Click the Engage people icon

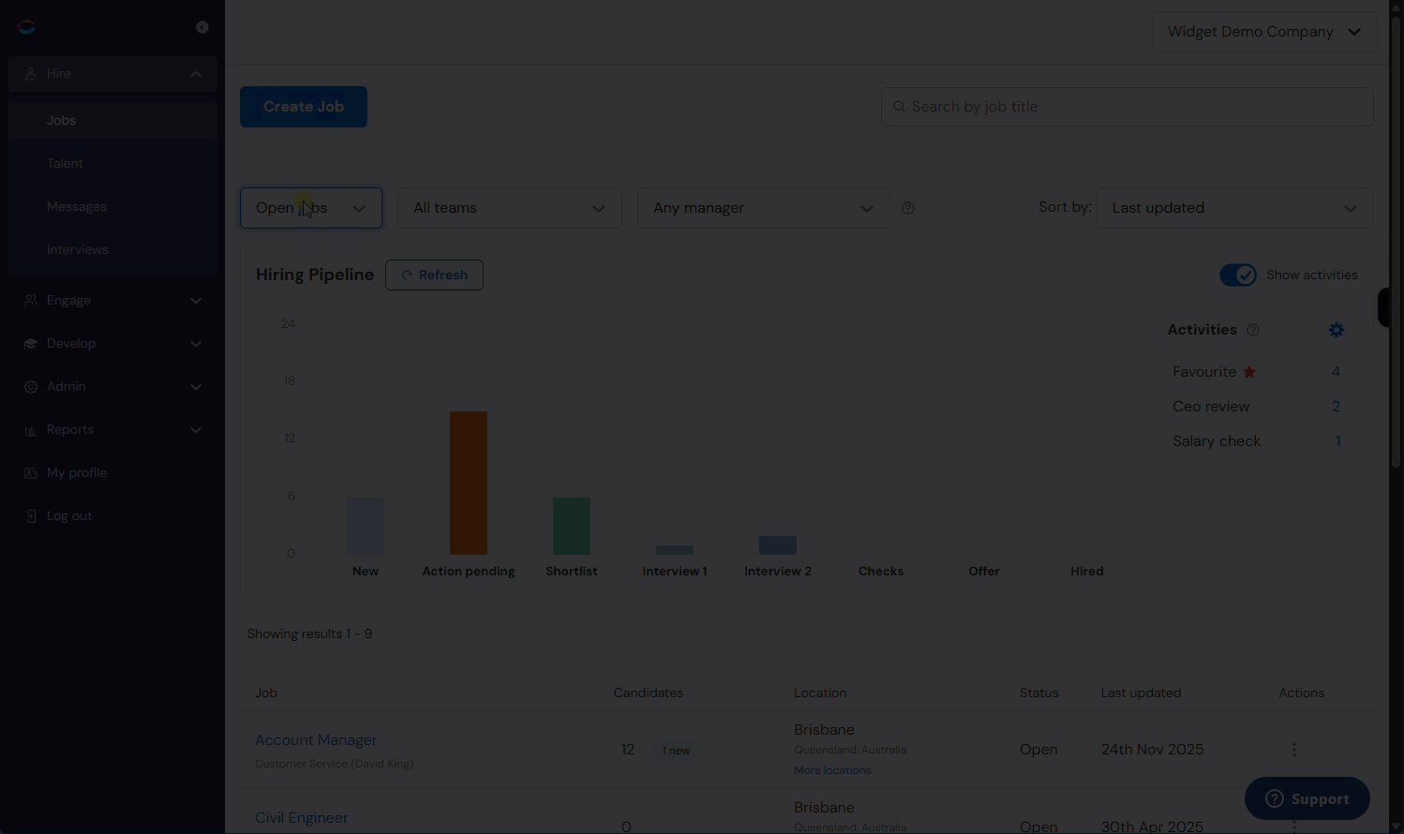[x=31, y=300]
